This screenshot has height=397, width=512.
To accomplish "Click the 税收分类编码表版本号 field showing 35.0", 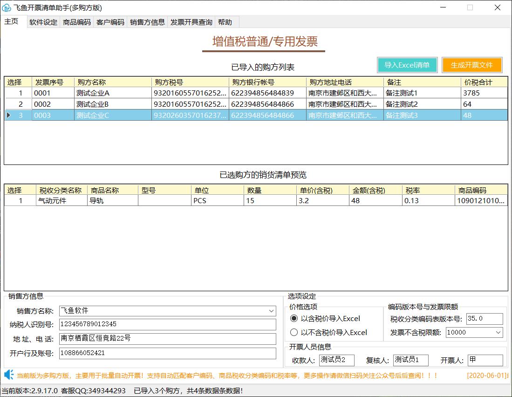I will [485, 319].
